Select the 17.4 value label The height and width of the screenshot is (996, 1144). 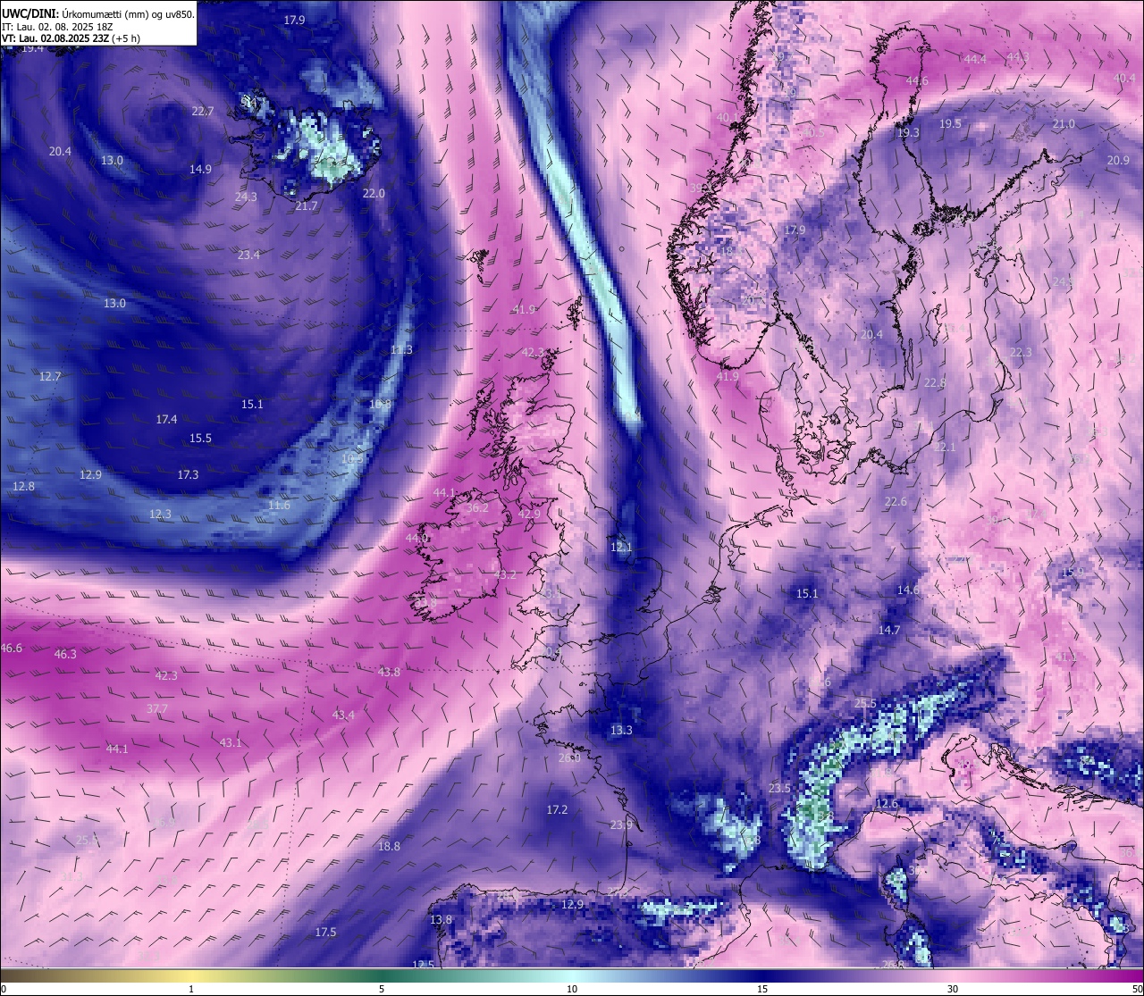pyautogui.click(x=166, y=420)
